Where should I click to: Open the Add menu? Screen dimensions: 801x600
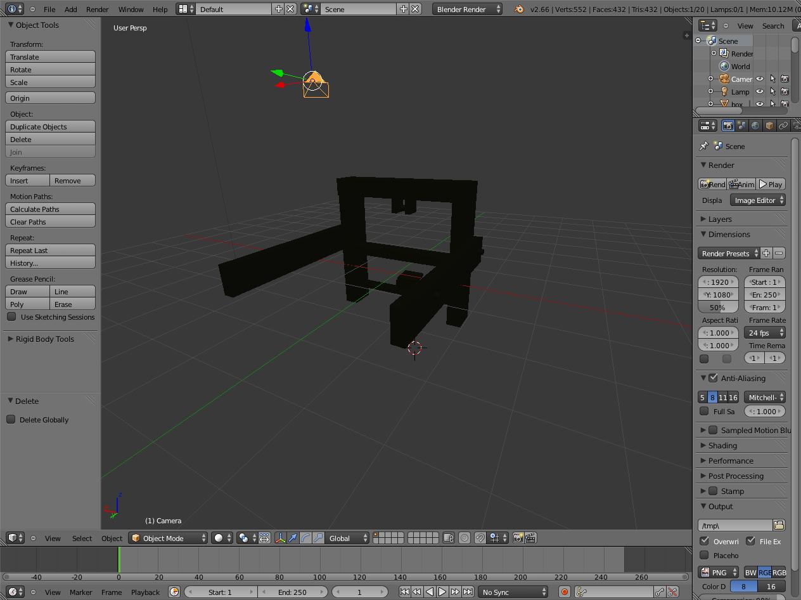(71, 9)
